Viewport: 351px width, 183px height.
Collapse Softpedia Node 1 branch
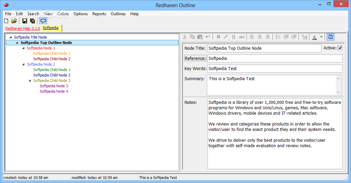[23, 48]
